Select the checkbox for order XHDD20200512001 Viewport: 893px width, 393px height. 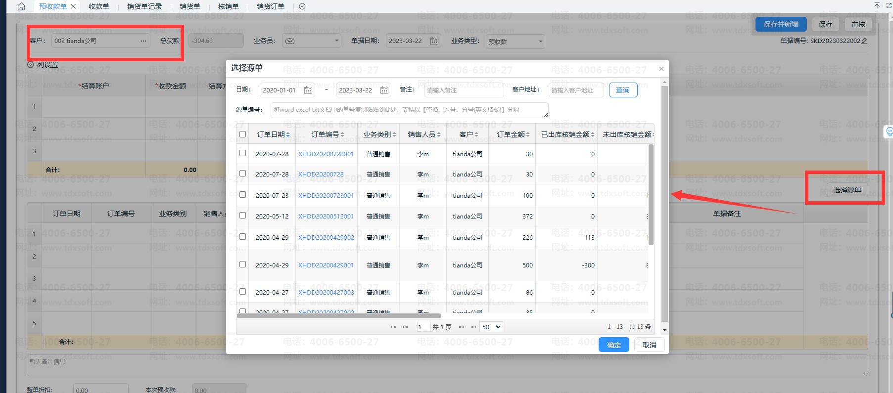(x=242, y=216)
